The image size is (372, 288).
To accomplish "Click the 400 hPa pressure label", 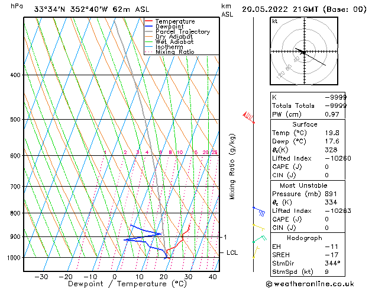I will (x=15, y=75).
